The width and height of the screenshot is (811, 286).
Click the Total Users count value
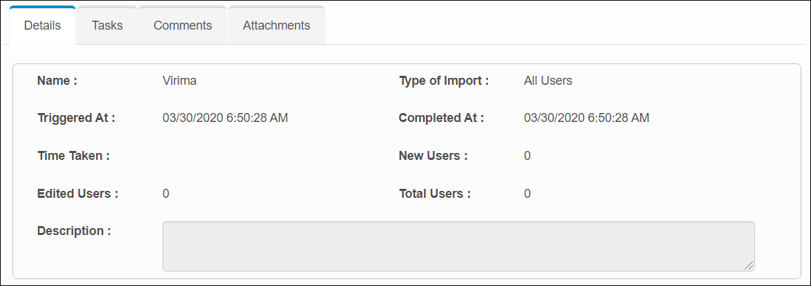tap(527, 194)
